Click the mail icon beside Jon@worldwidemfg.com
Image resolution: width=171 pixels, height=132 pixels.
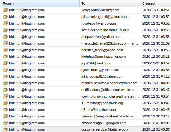5,10
